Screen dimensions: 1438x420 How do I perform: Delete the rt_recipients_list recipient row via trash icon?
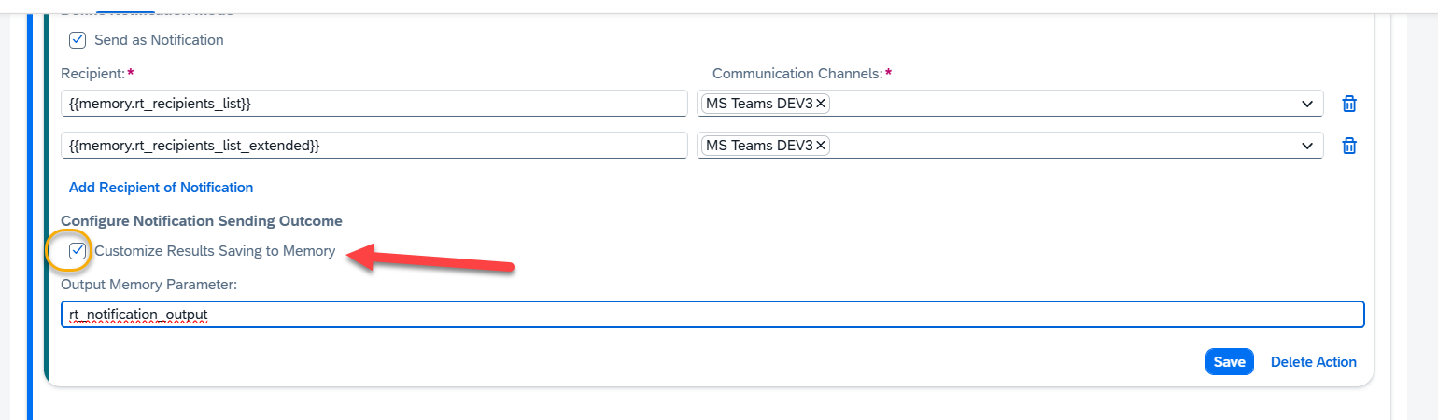[x=1348, y=104]
